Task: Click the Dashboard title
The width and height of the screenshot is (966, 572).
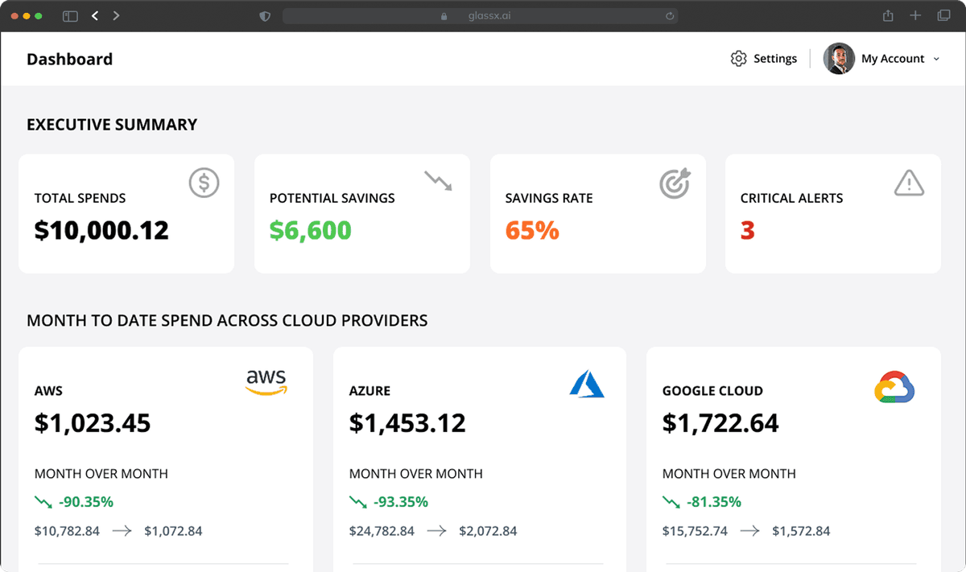Action: point(69,60)
